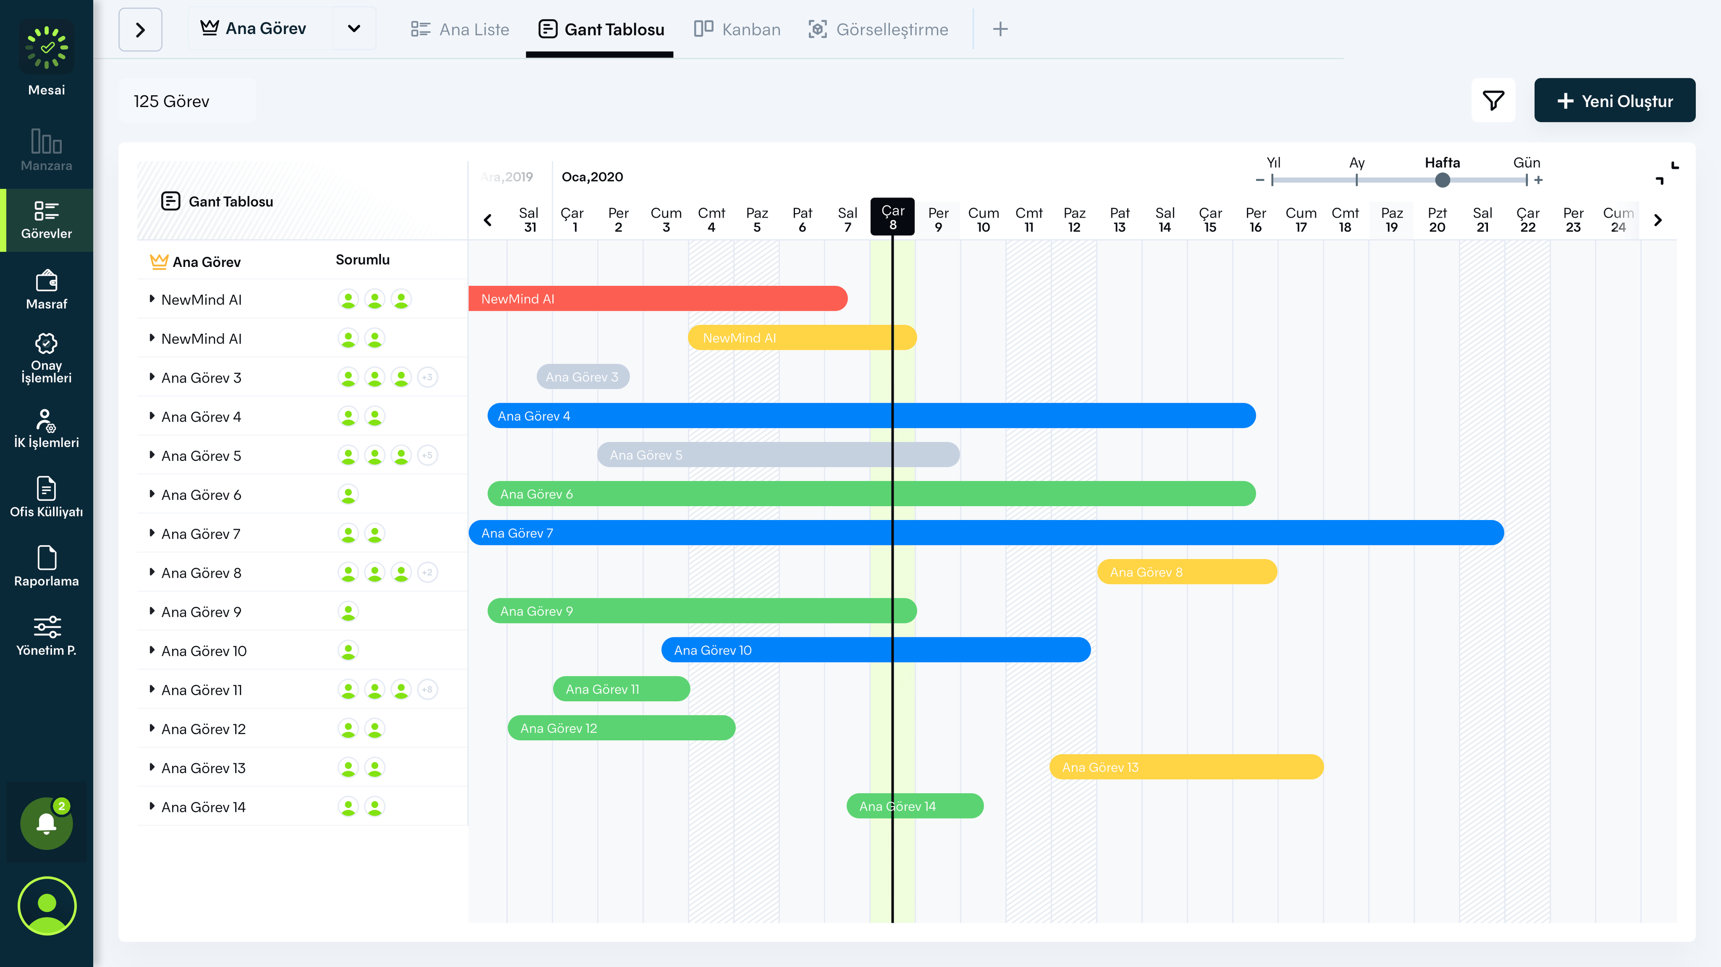The width and height of the screenshot is (1721, 967).
Task: Switch to the Kanban tab
Action: (737, 30)
